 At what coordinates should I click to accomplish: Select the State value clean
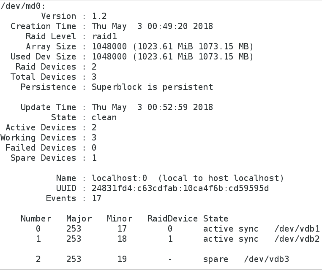point(104,117)
